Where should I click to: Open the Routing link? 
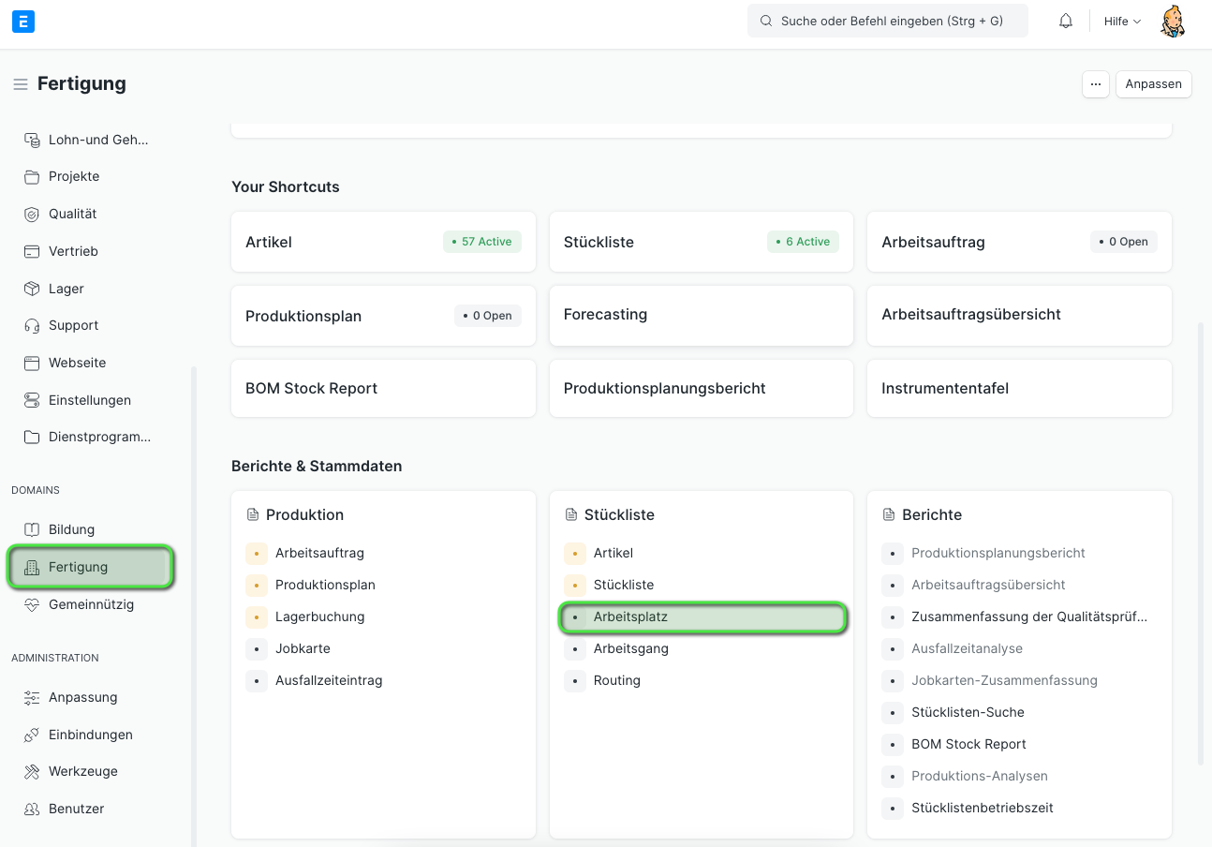[617, 680]
